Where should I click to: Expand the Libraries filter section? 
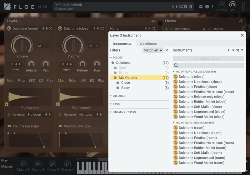click(x=119, y=96)
